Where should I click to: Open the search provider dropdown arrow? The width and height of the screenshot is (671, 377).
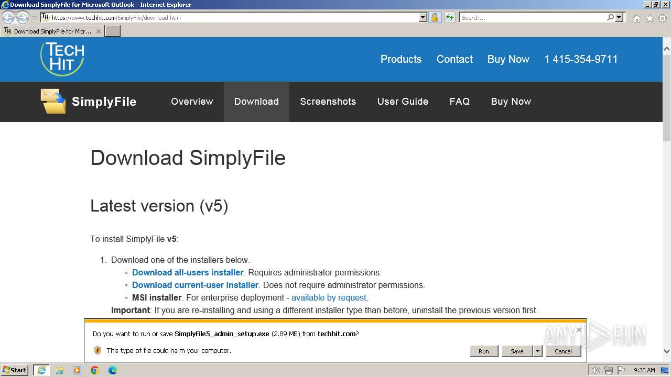(619, 17)
